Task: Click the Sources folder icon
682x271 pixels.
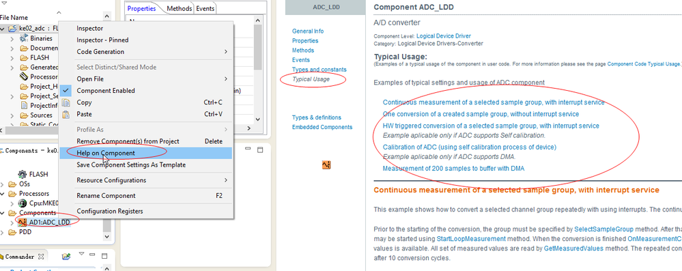Action: 23,115
